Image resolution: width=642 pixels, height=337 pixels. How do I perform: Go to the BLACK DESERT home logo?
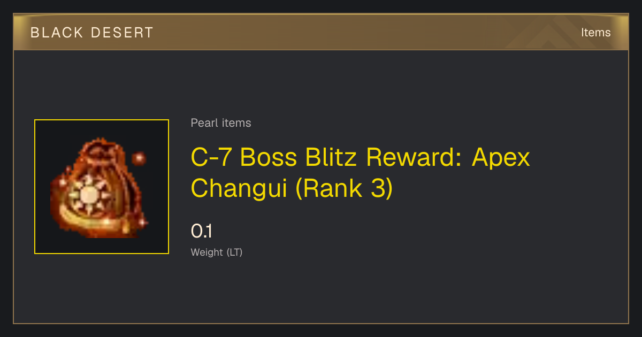(x=92, y=33)
